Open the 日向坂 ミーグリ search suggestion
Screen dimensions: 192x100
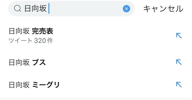click(96, 85)
